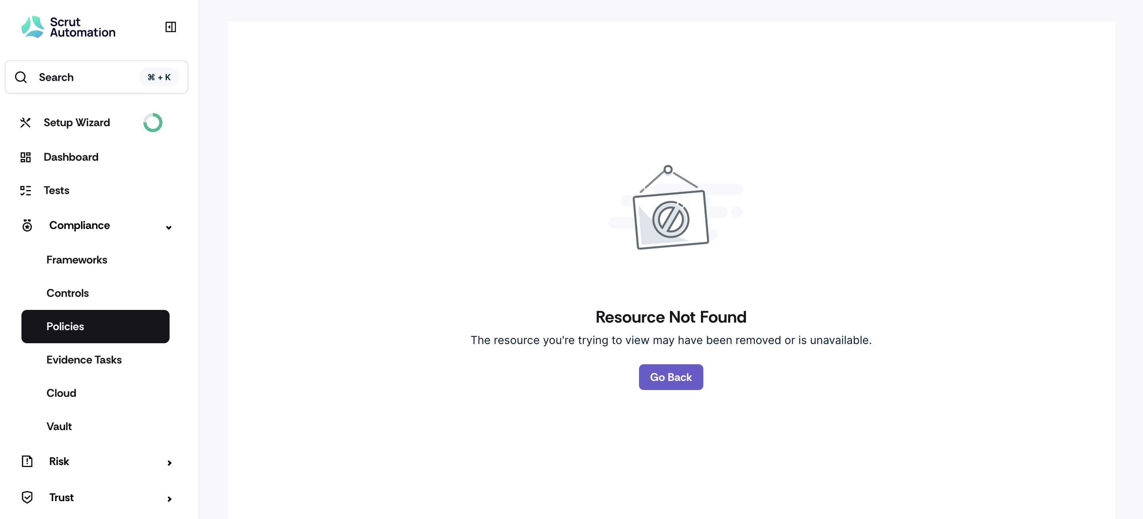Click the Go Back button

click(x=671, y=377)
